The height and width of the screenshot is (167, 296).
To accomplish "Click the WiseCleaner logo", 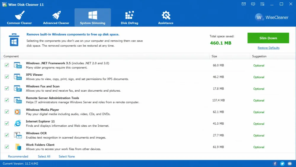I will tap(272, 18).
